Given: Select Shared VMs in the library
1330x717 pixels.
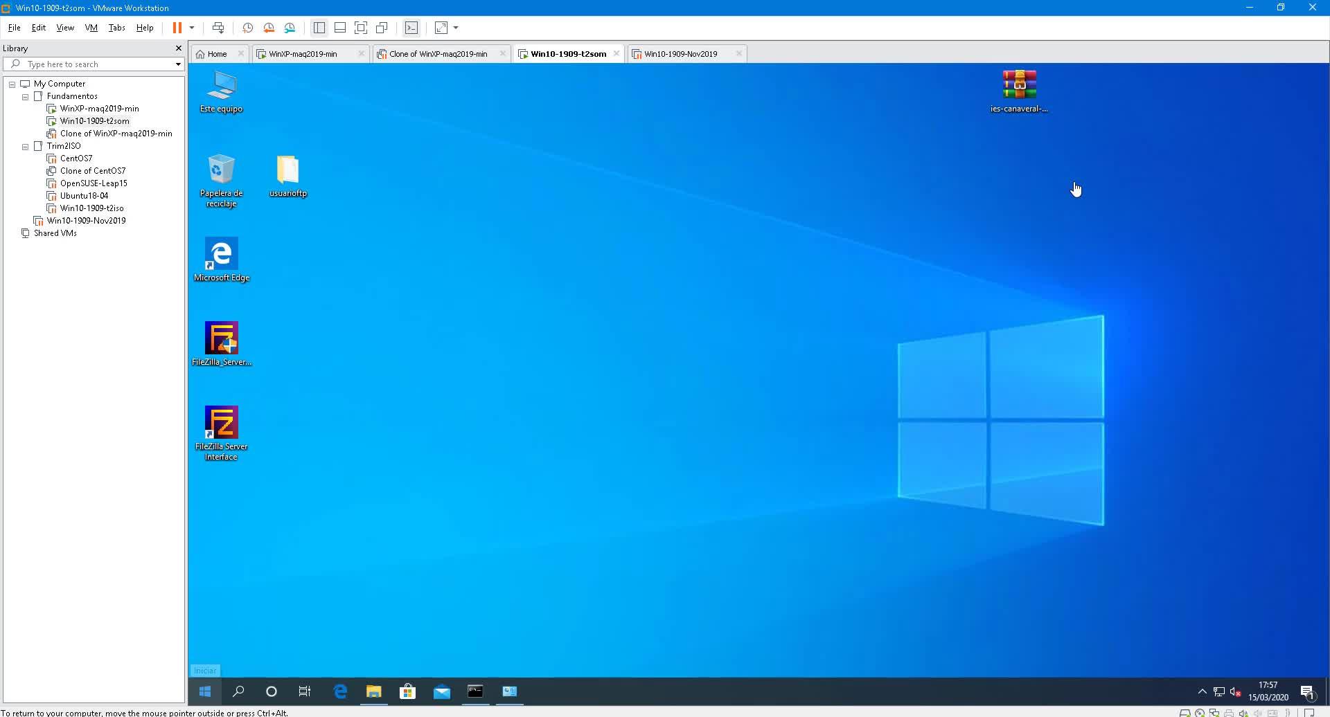Looking at the screenshot, I should click(55, 233).
